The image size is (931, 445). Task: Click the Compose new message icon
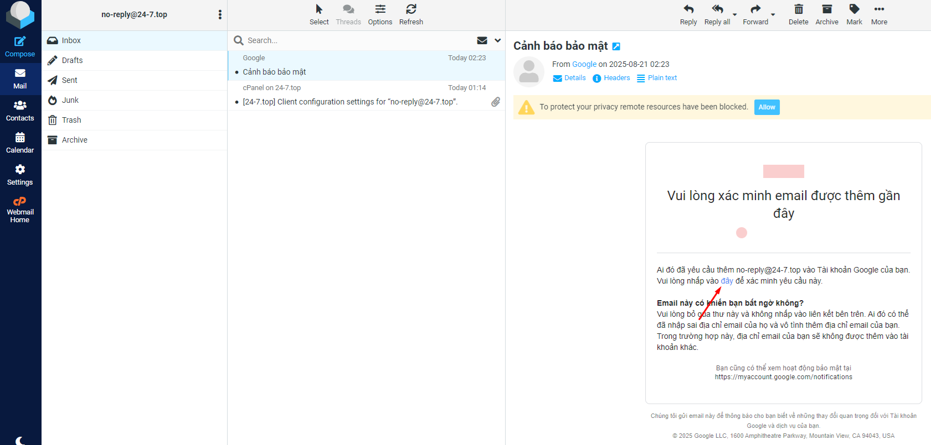[20, 41]
